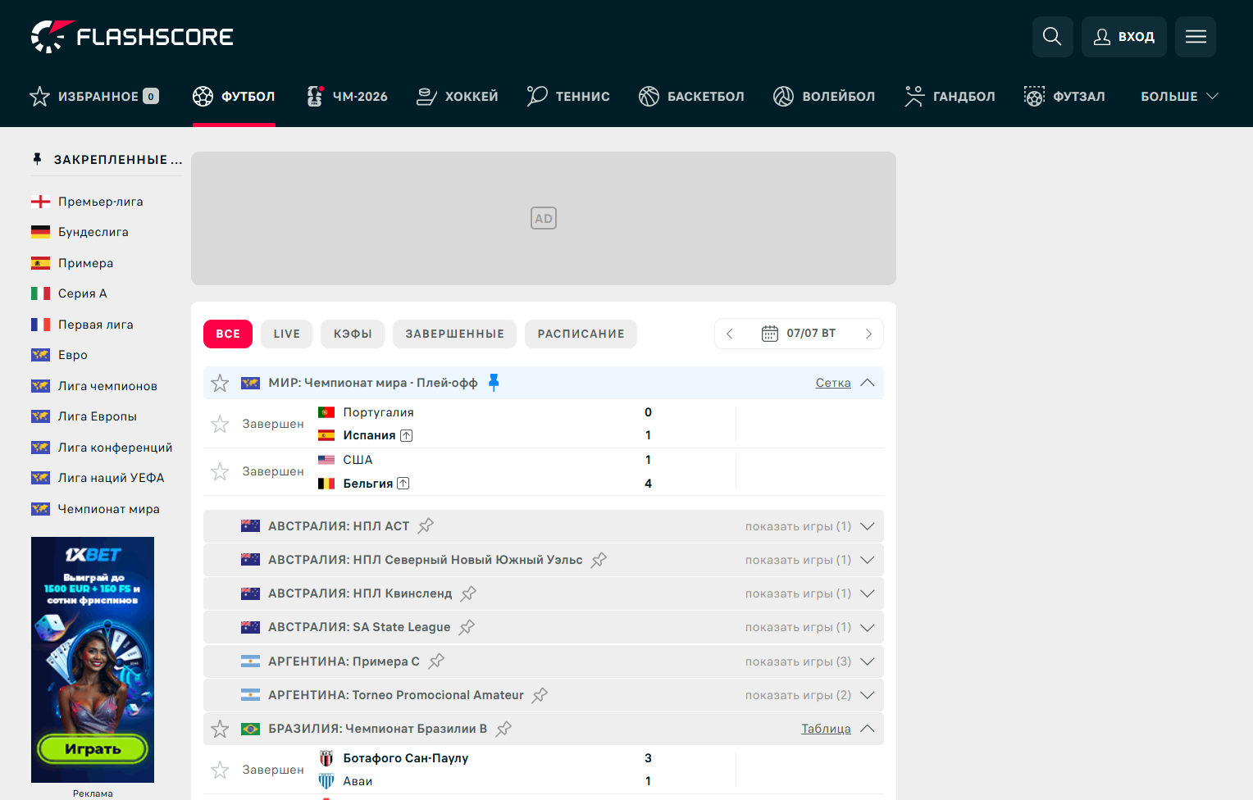Expand the Больше sports dropdown
1253x800 pixels.
click(x=1179, y=96)
